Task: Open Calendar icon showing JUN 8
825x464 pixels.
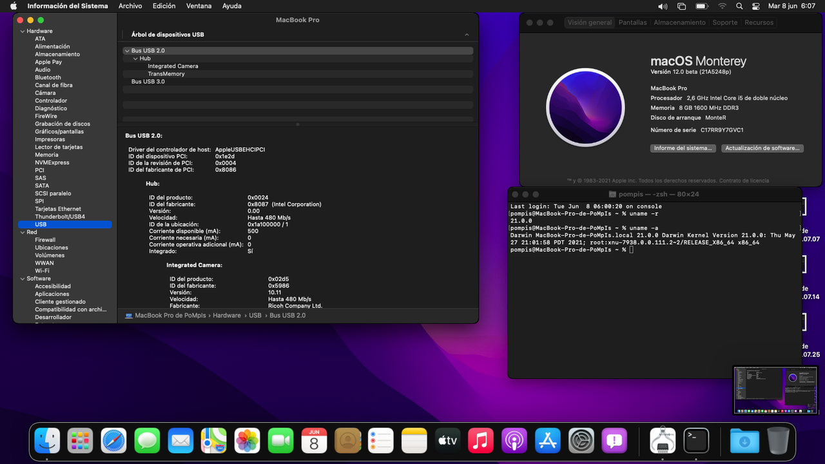Action: [x=314, y=441]
